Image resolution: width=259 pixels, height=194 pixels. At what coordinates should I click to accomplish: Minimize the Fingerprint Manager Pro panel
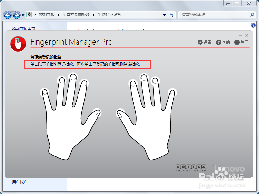[240, 35]
